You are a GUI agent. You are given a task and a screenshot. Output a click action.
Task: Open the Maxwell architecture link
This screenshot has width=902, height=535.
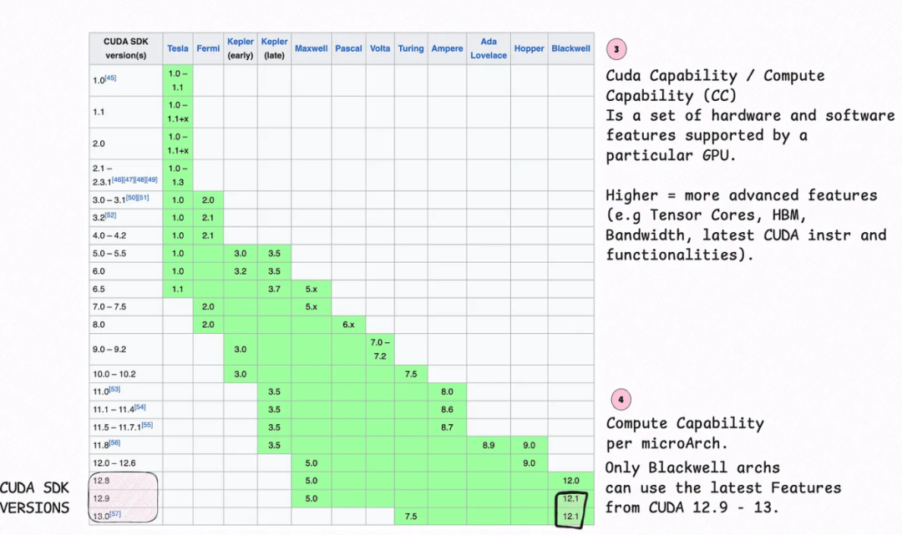(312, 48)
